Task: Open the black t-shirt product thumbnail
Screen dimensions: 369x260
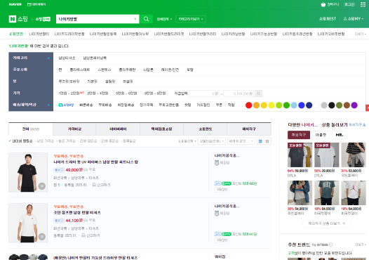Action: tap(28, 172)
